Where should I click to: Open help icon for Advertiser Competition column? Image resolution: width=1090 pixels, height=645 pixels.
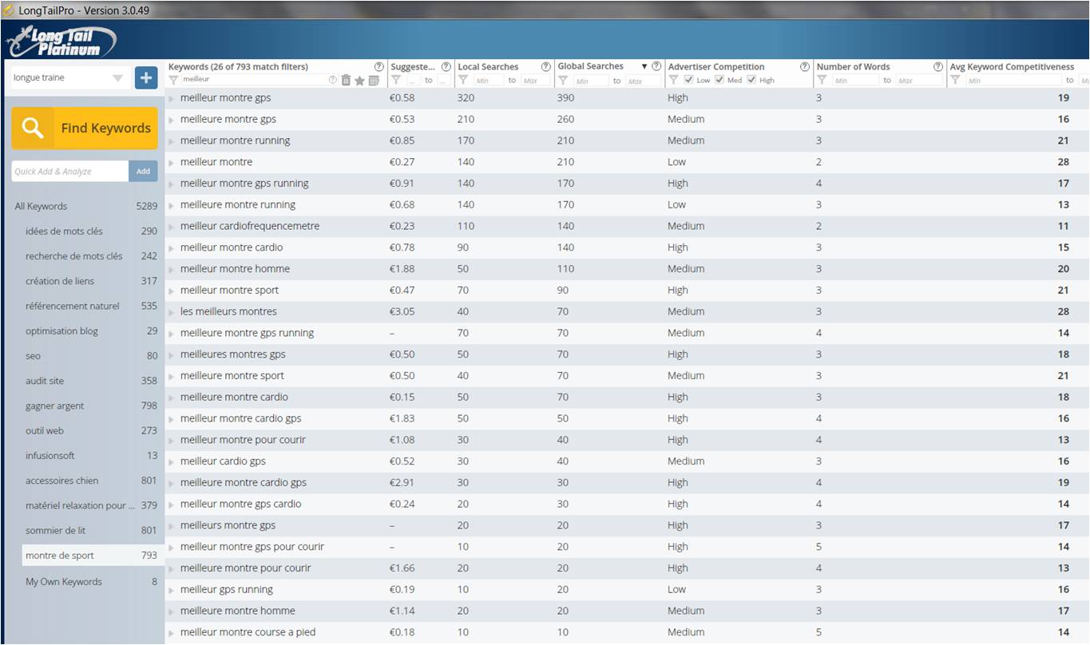pos(805,67)
